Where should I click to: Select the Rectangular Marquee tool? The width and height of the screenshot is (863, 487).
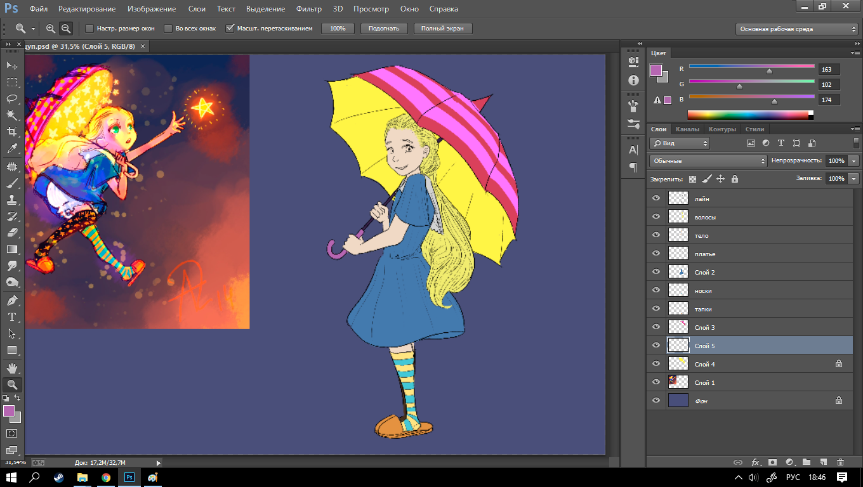point(12,82)
